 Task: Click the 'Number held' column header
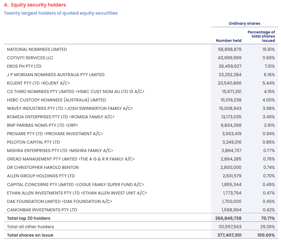pyautogui.click(x=229, y=41)
